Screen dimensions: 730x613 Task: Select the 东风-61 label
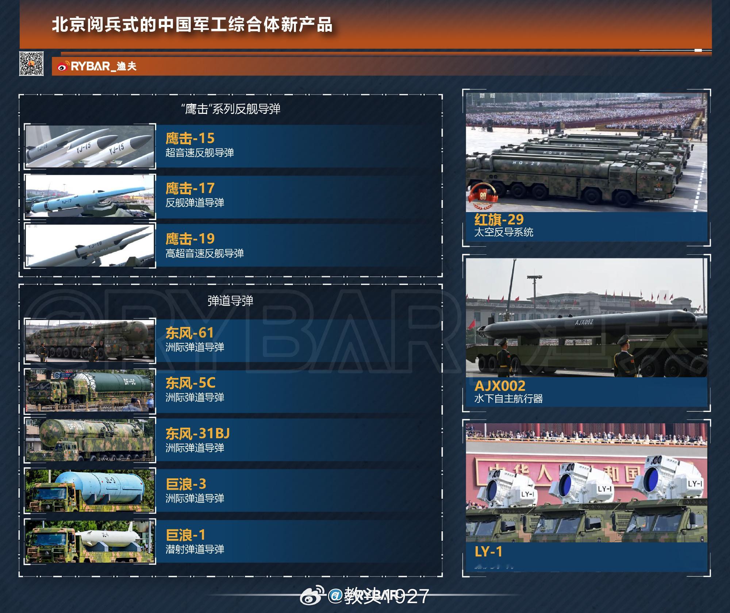189,332
